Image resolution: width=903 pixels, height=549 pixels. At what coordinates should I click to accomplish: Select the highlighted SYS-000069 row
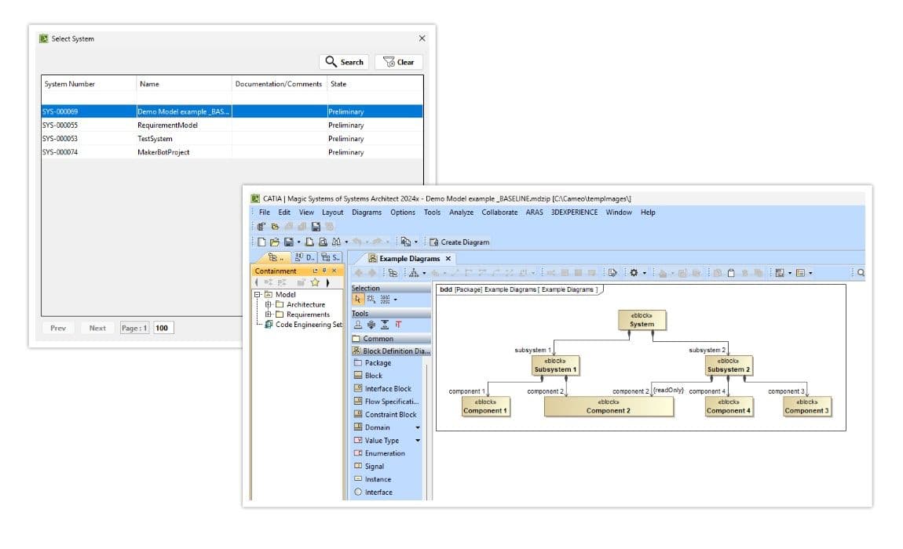(232, 111)
